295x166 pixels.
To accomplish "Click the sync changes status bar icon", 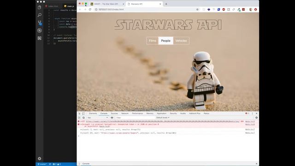I will point(50,164).
